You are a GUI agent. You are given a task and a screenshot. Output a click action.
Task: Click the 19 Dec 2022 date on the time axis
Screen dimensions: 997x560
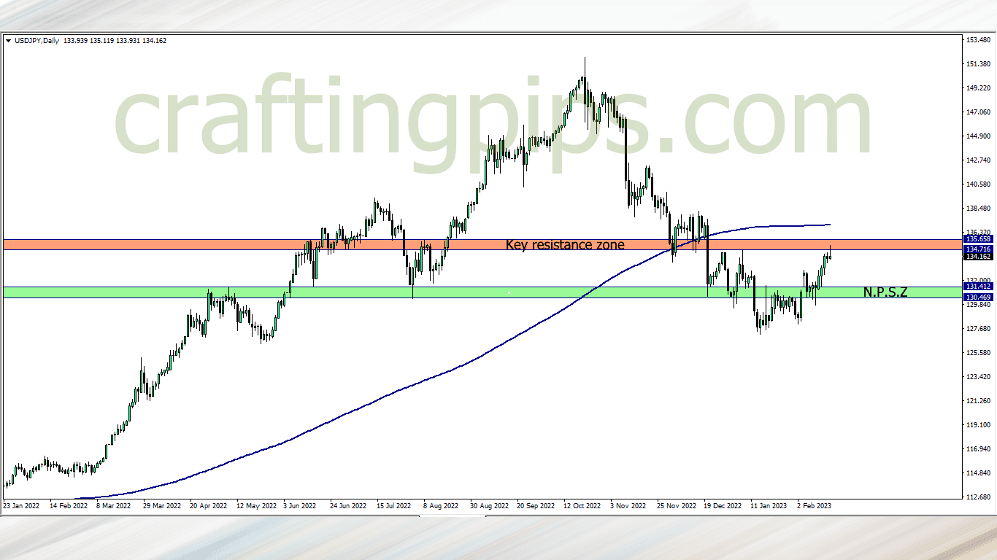(722, 505)
